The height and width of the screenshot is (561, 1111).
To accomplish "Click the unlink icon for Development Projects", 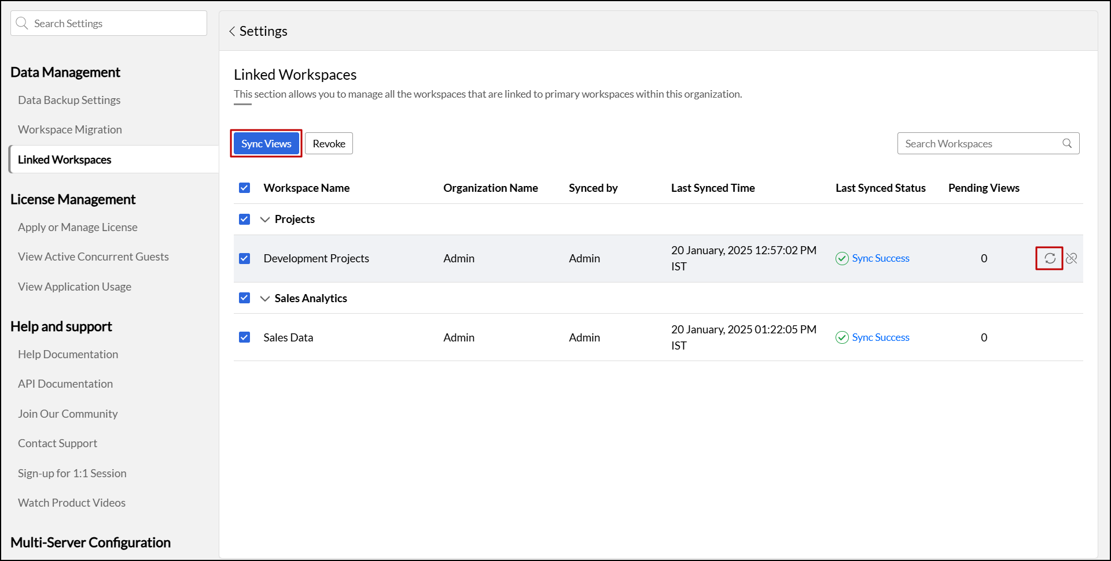I will (1072, 258).
